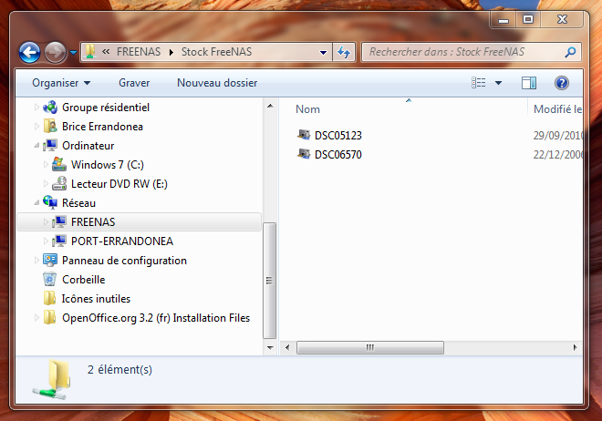This screenshot has width=602, height=421.
Task: Click the navigation pane vertical scrollbar thumb
Action: [269, 281]
